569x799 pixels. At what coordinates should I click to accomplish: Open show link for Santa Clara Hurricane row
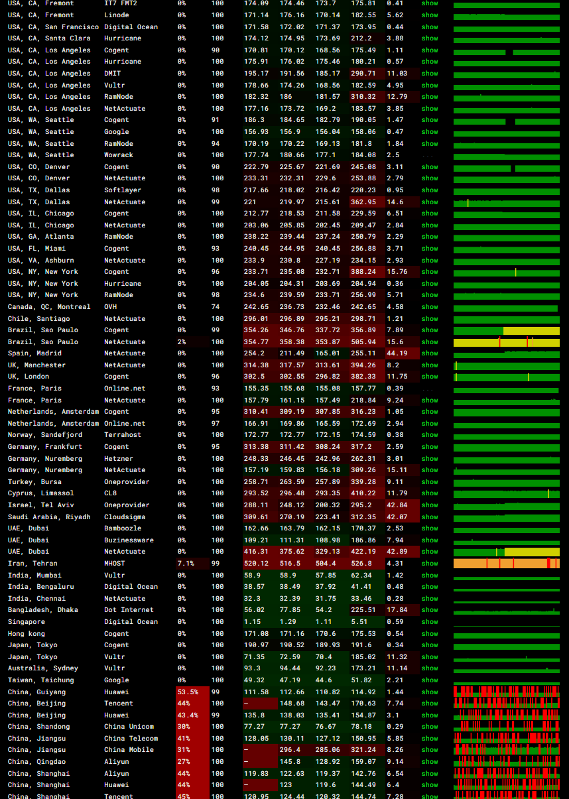point(430,38)
